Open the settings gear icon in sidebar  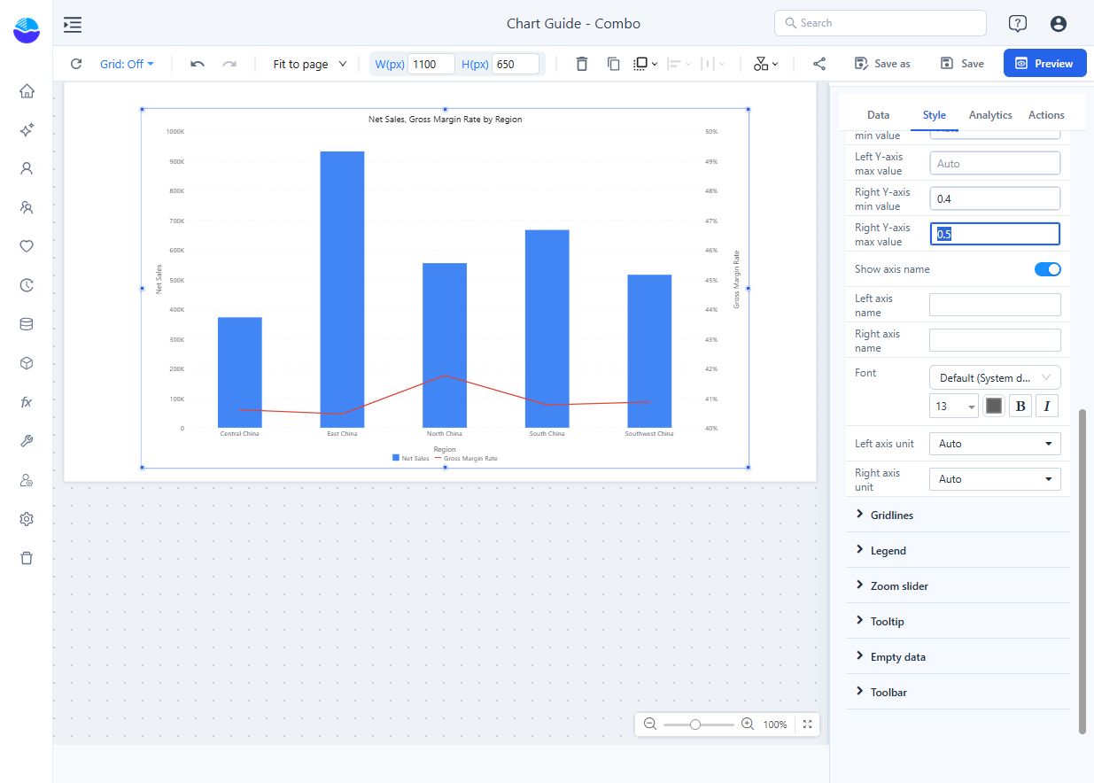[27, 519]
